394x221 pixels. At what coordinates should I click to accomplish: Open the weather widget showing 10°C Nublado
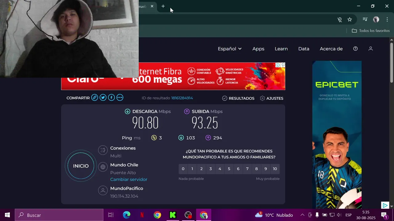point(274,215)
